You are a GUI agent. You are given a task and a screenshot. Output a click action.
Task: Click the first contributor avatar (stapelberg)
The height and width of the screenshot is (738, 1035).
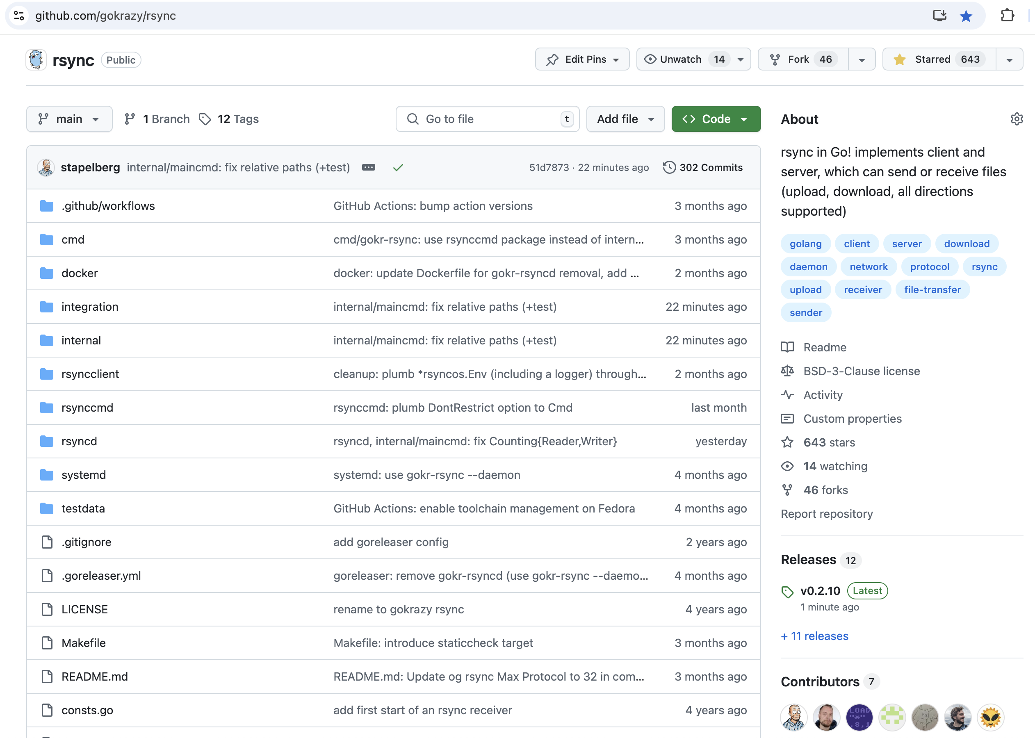[793, 717]
